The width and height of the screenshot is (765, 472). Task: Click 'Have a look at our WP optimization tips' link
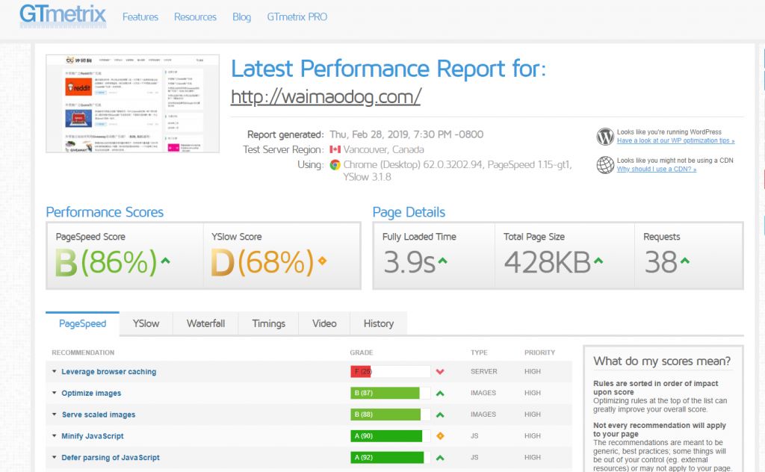click(675, 141)
